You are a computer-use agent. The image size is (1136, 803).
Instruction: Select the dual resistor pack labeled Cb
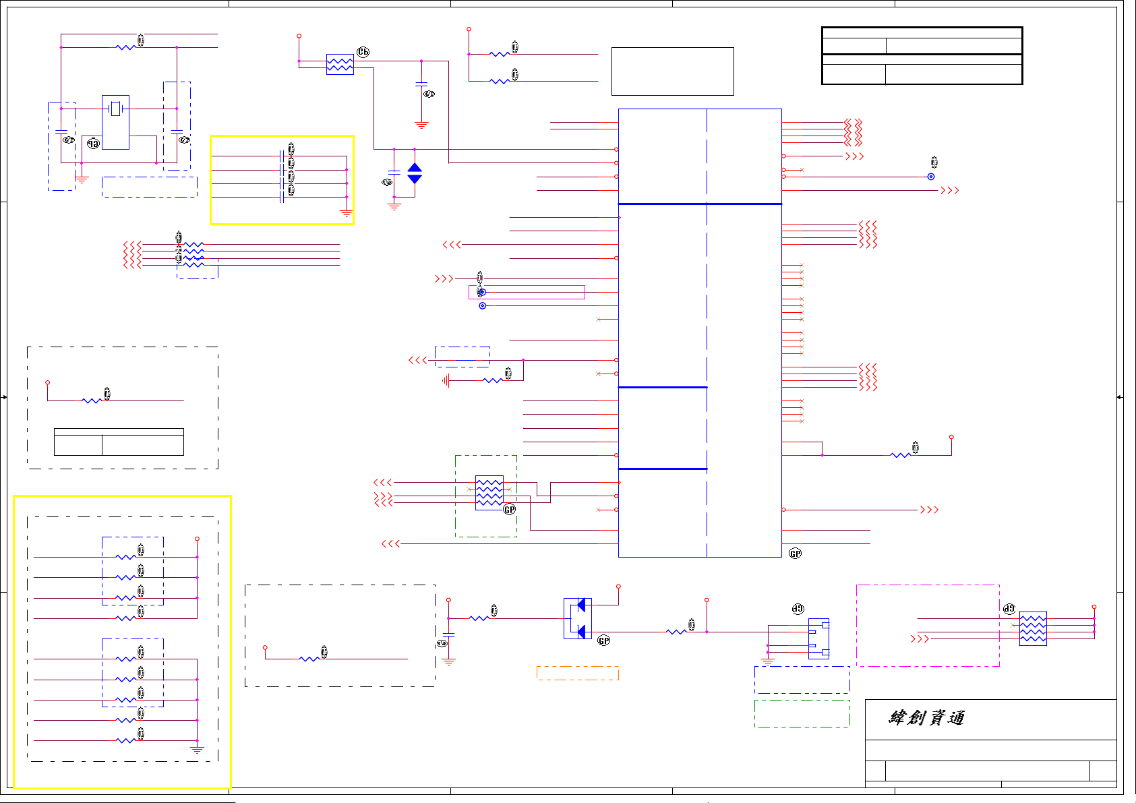tap(340, 64)
